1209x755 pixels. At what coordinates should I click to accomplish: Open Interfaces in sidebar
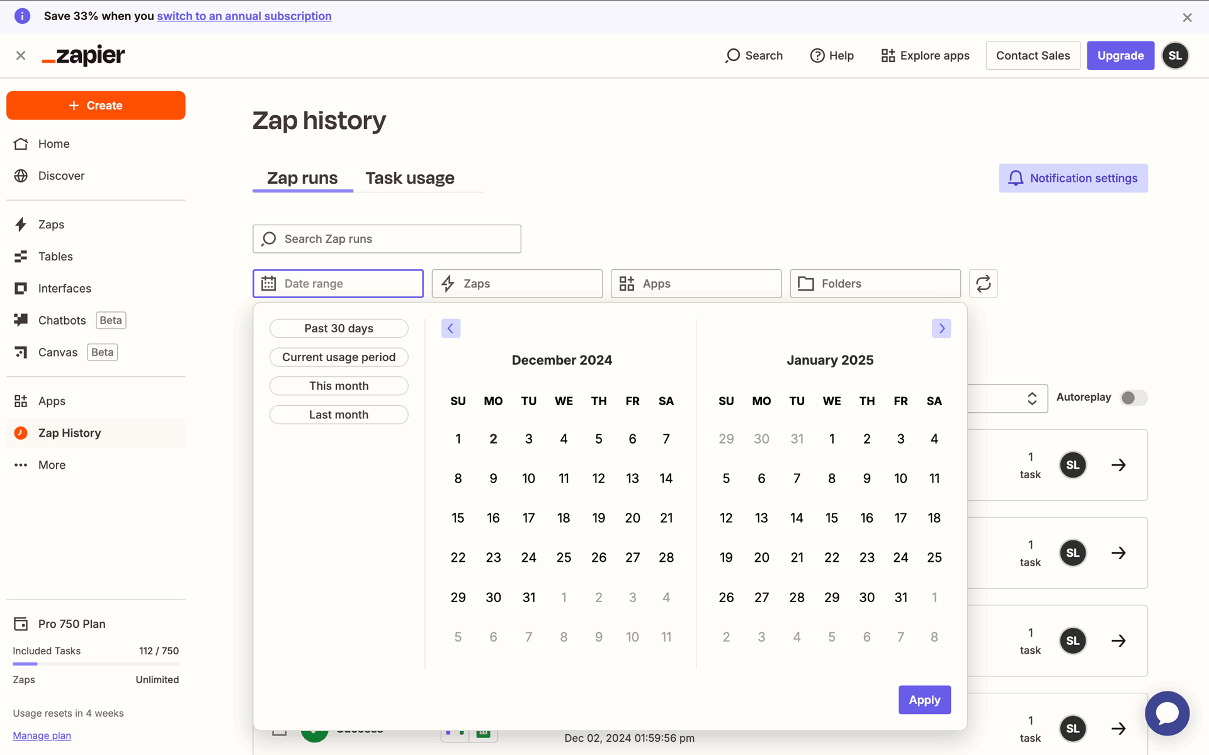[x=96, y=288]
